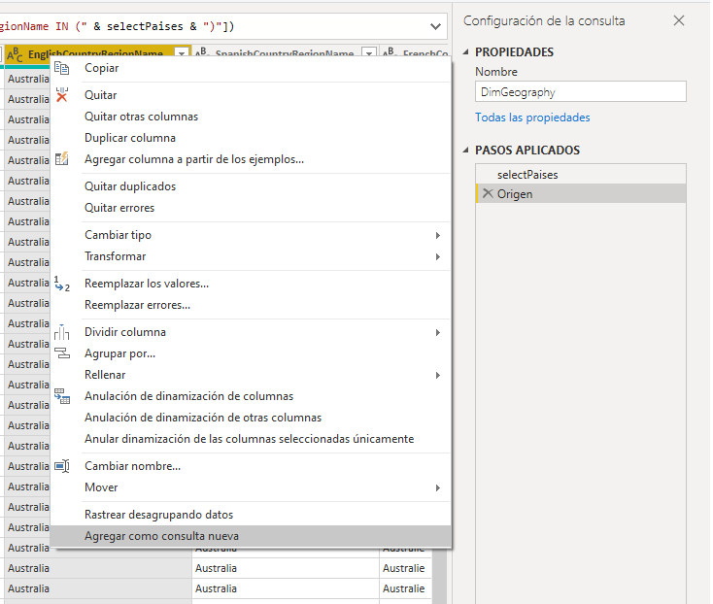Choose Quitar duplicados
The height and width of the screenshot is (604, 713).
click(251, 186)
